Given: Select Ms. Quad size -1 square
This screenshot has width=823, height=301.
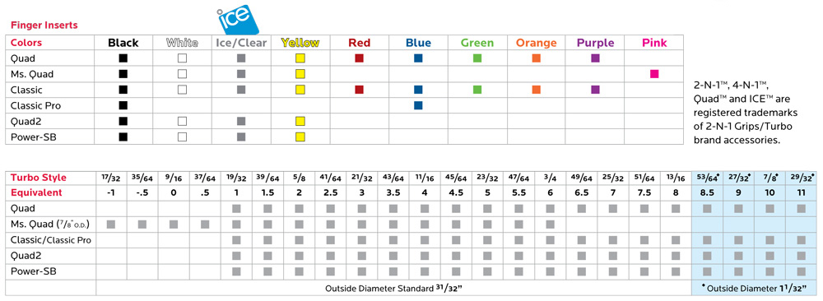Looking at the screenshot, I should pyautogui.click(x=111, y=225).
